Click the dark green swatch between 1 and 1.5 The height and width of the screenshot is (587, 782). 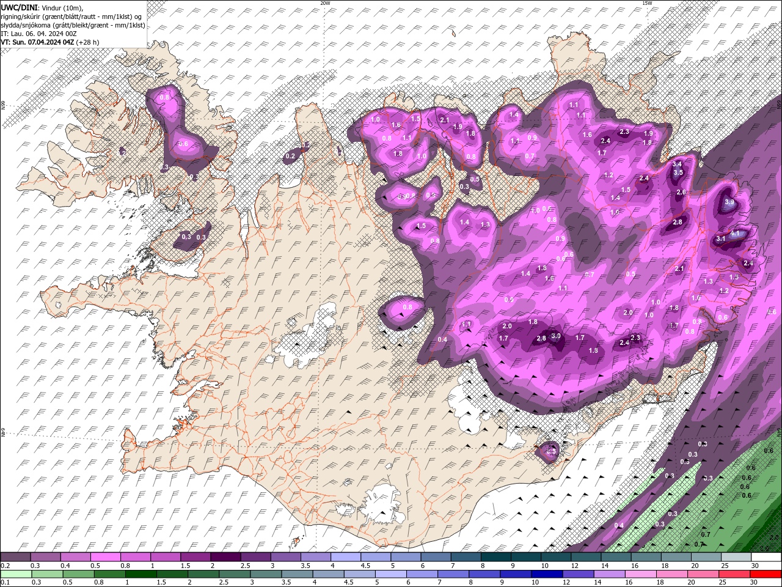point(141,574)
